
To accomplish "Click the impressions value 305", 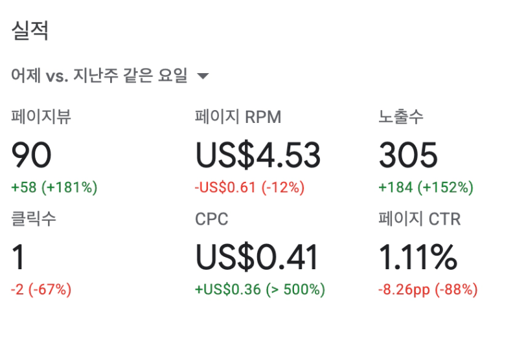I will coord(408,155).
